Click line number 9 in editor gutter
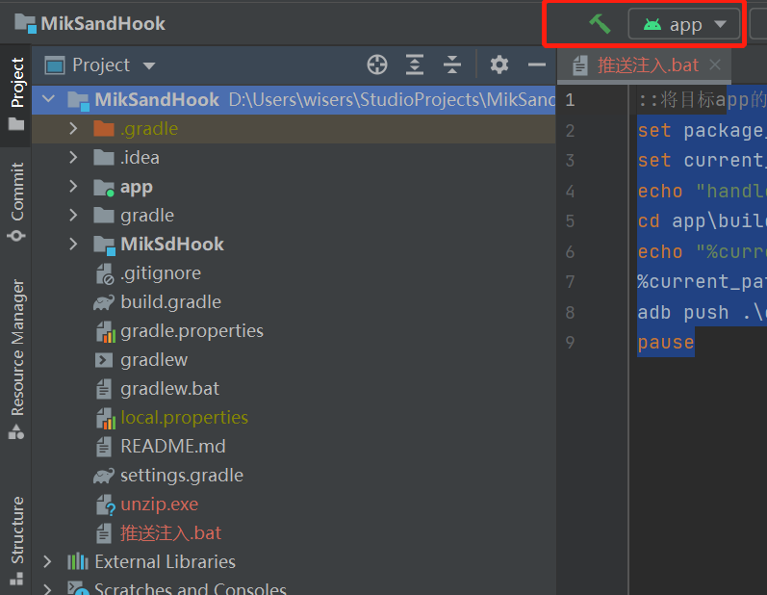 (x=570, y=342)
